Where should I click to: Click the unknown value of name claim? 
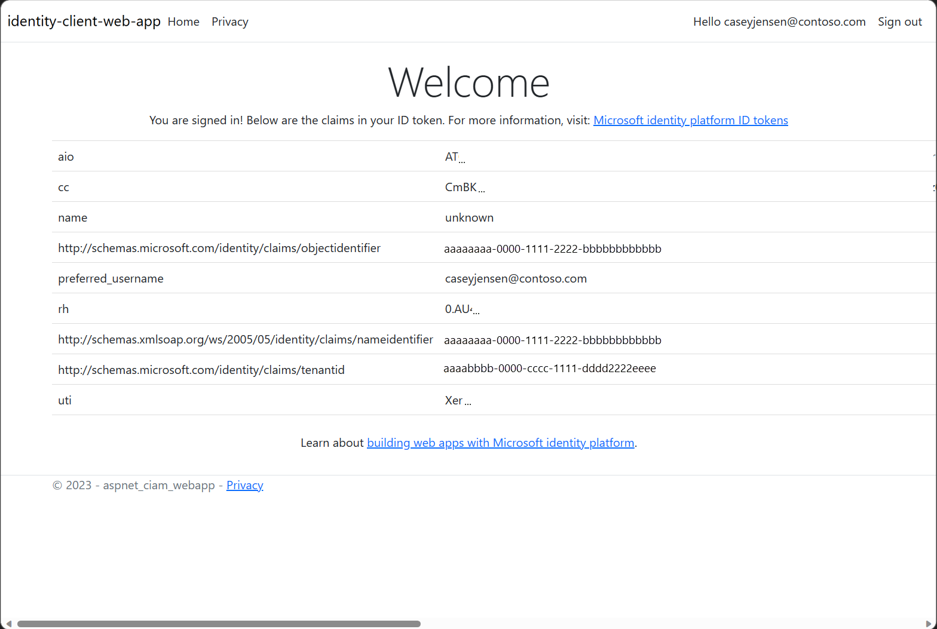469,217
